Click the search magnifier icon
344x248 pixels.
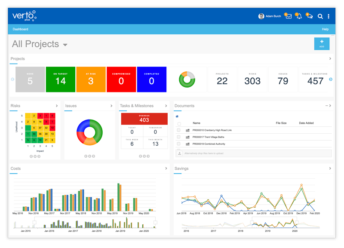point(320,16)
